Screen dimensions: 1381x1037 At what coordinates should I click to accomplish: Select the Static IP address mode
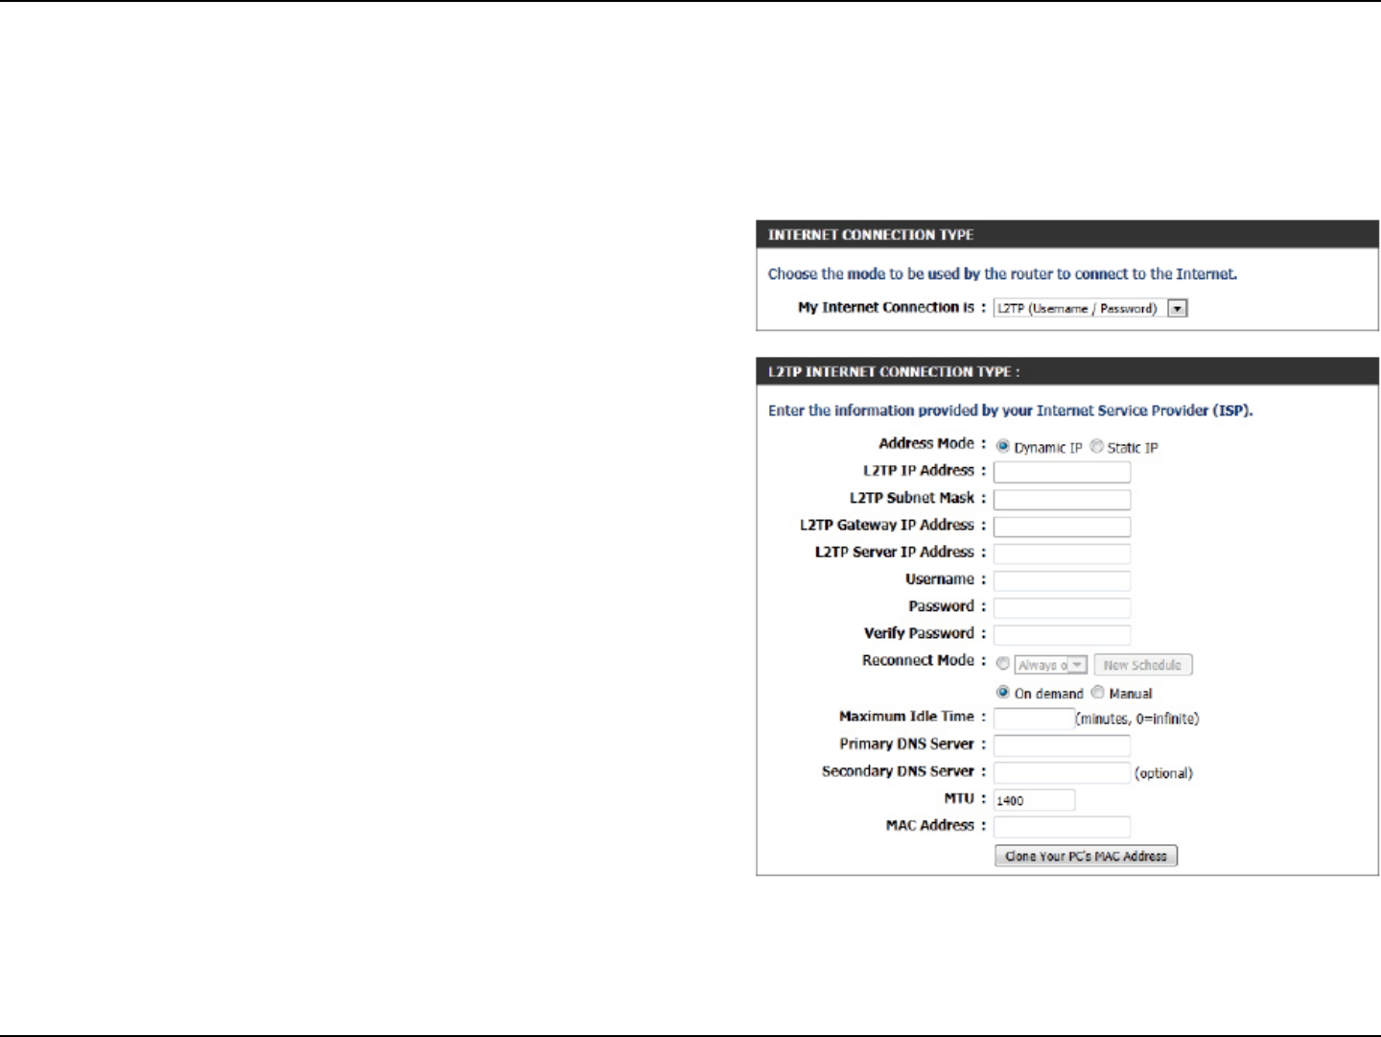[x=1096, y=446]
